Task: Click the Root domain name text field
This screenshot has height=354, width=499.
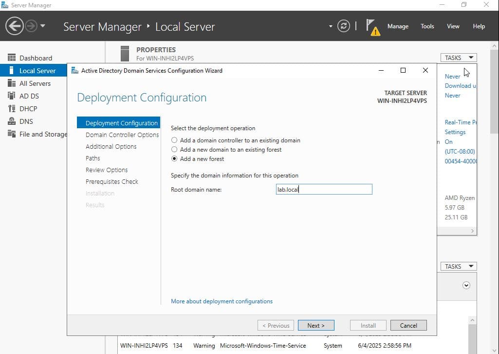Action: pyautogui.click(x=324, y=189)
